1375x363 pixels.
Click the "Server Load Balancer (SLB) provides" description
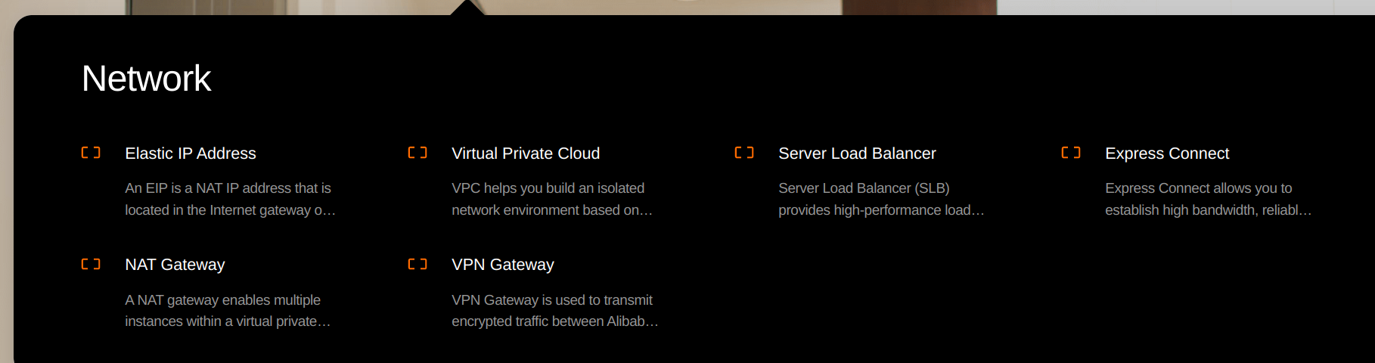(x=881, y=199)
